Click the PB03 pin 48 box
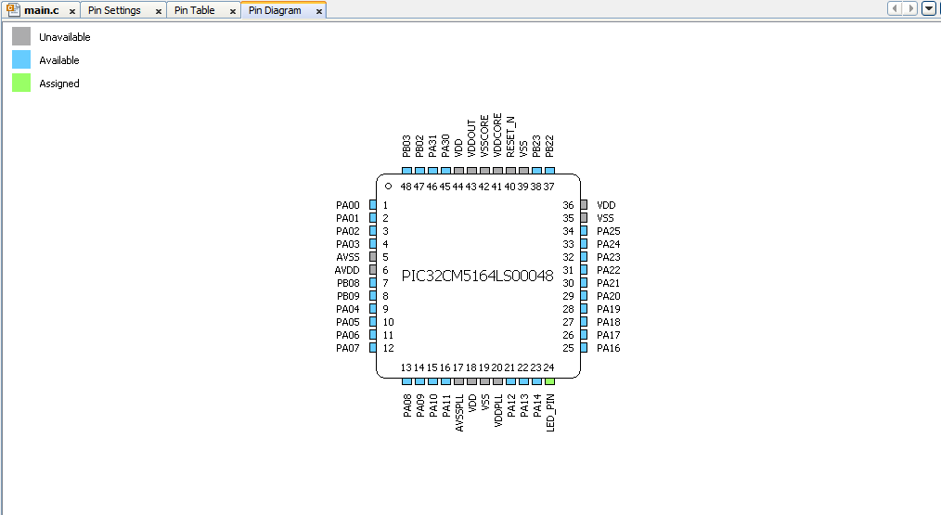Image resolution: width=941 pixels, height=515 pixels. 406,172
